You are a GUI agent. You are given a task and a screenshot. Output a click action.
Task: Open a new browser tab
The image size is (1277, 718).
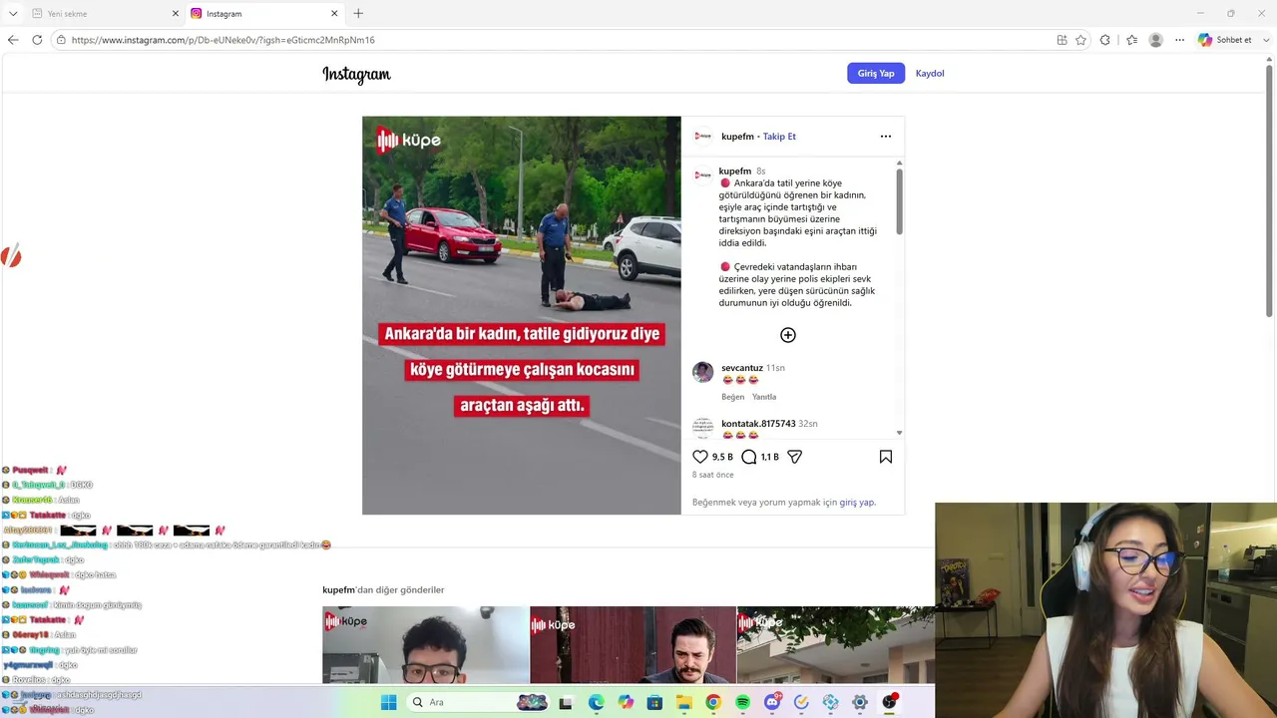[x=358, y=14]
